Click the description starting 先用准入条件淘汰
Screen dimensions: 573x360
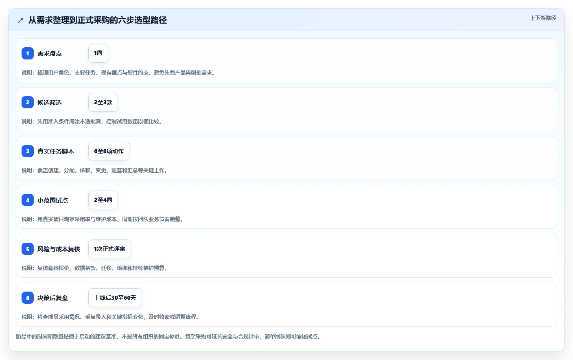tap(92, 121)
